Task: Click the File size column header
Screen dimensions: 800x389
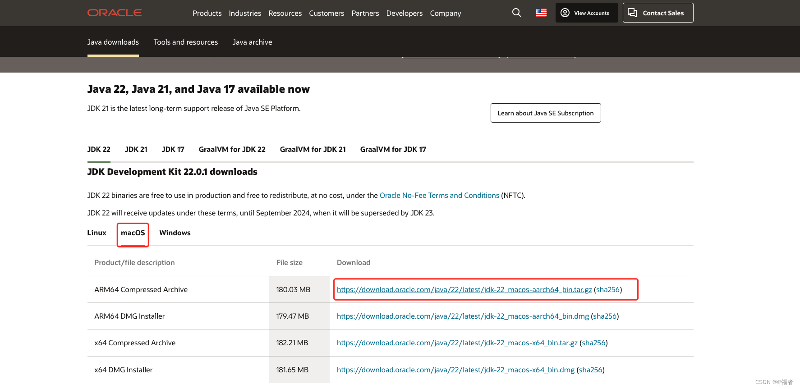Action: click(x=290, y=262)
